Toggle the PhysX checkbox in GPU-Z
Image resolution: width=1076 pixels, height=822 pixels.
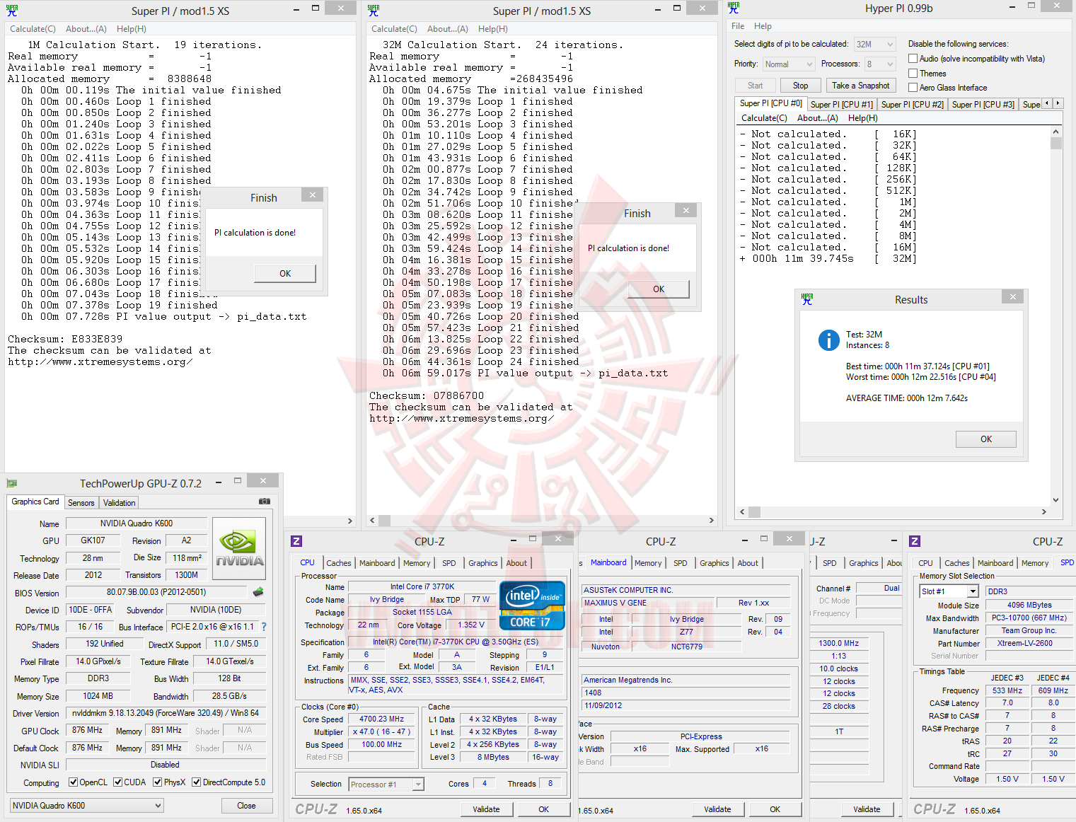point(157,782)
